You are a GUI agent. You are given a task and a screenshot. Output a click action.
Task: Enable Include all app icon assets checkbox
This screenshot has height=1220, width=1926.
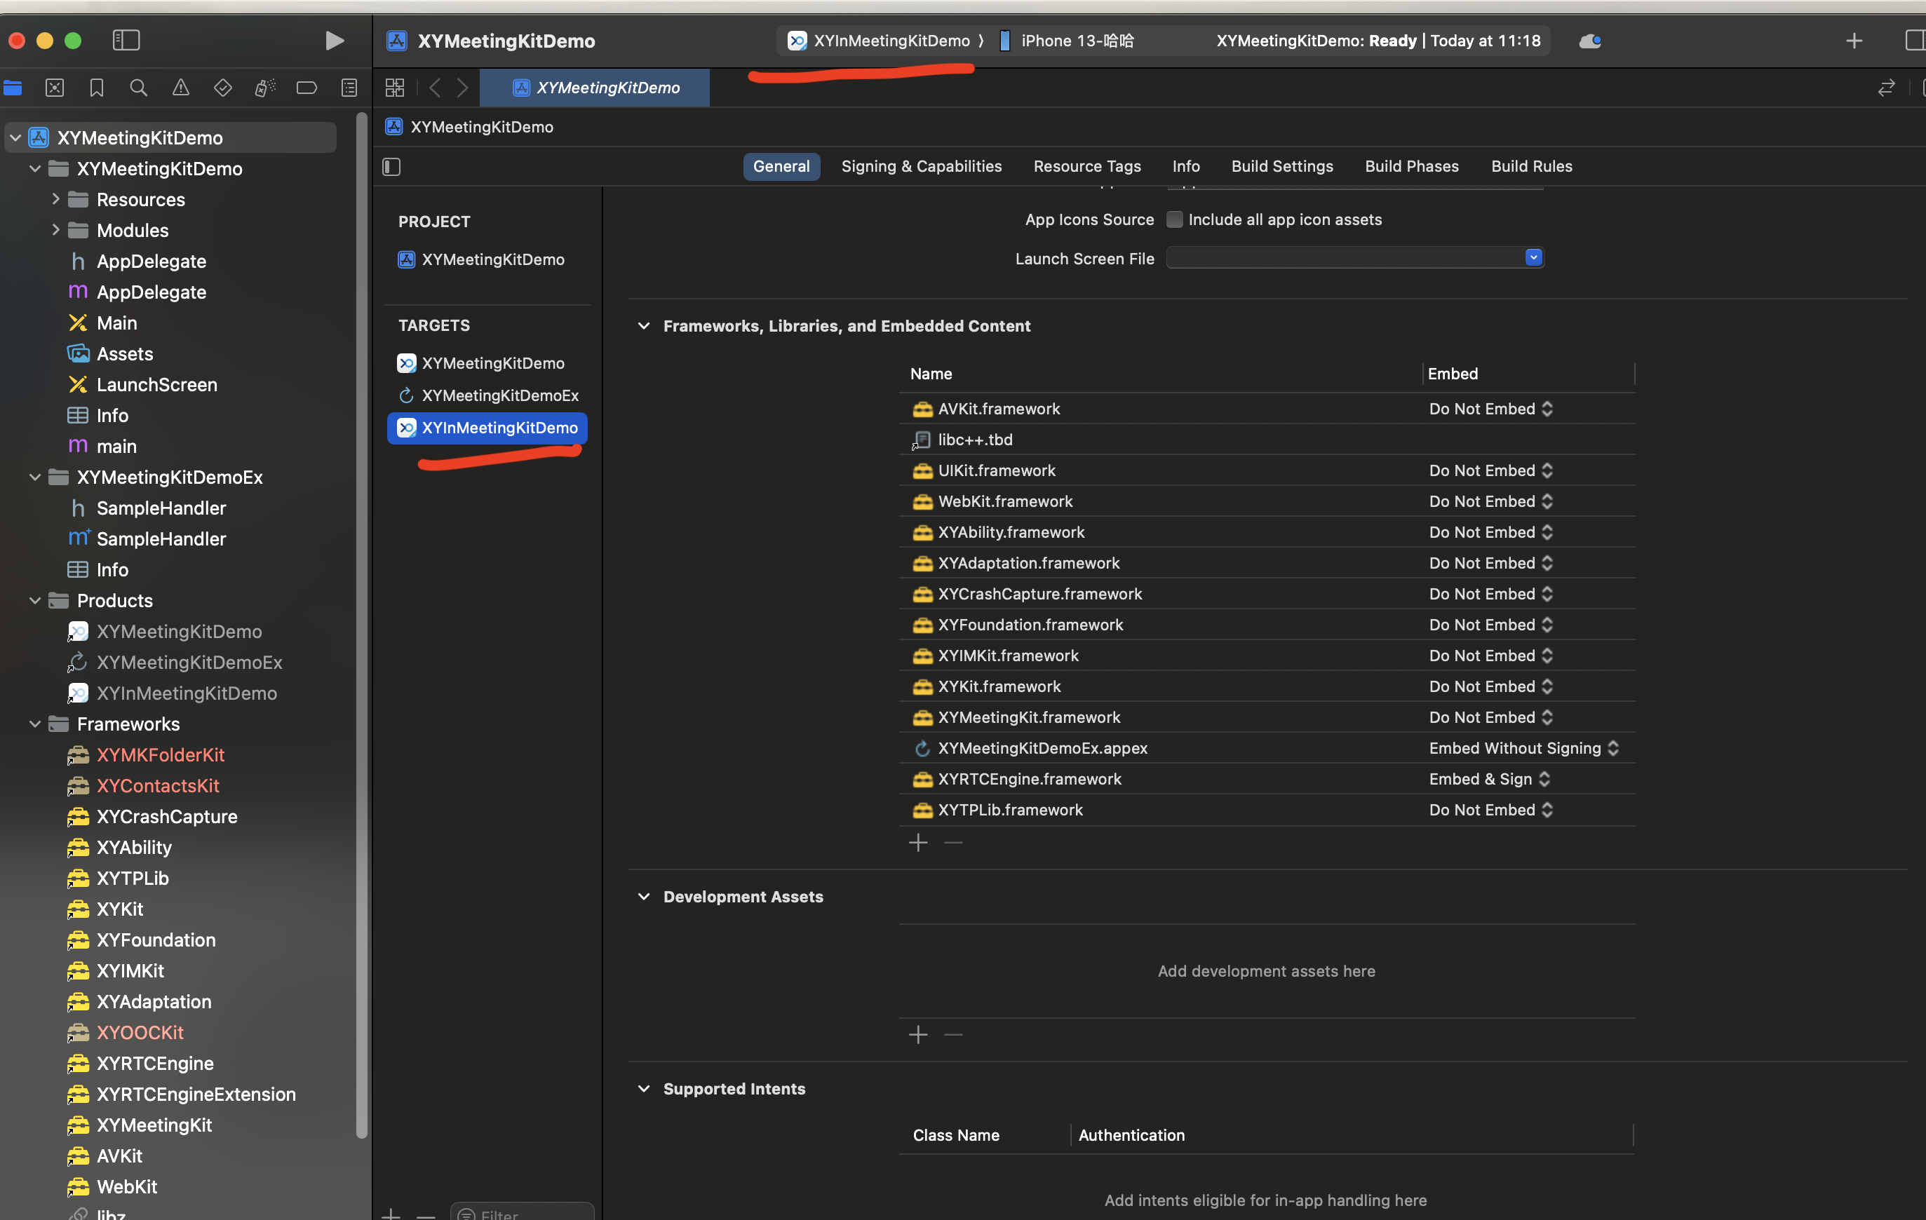click(x=1174, y=220)
